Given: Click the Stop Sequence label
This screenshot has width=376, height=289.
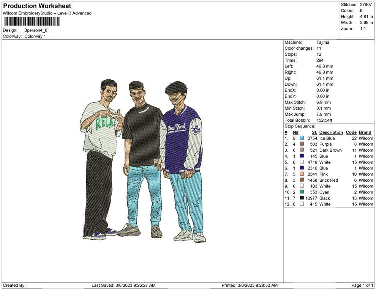Looking at the screenshot, I should [x=300, y=126].
